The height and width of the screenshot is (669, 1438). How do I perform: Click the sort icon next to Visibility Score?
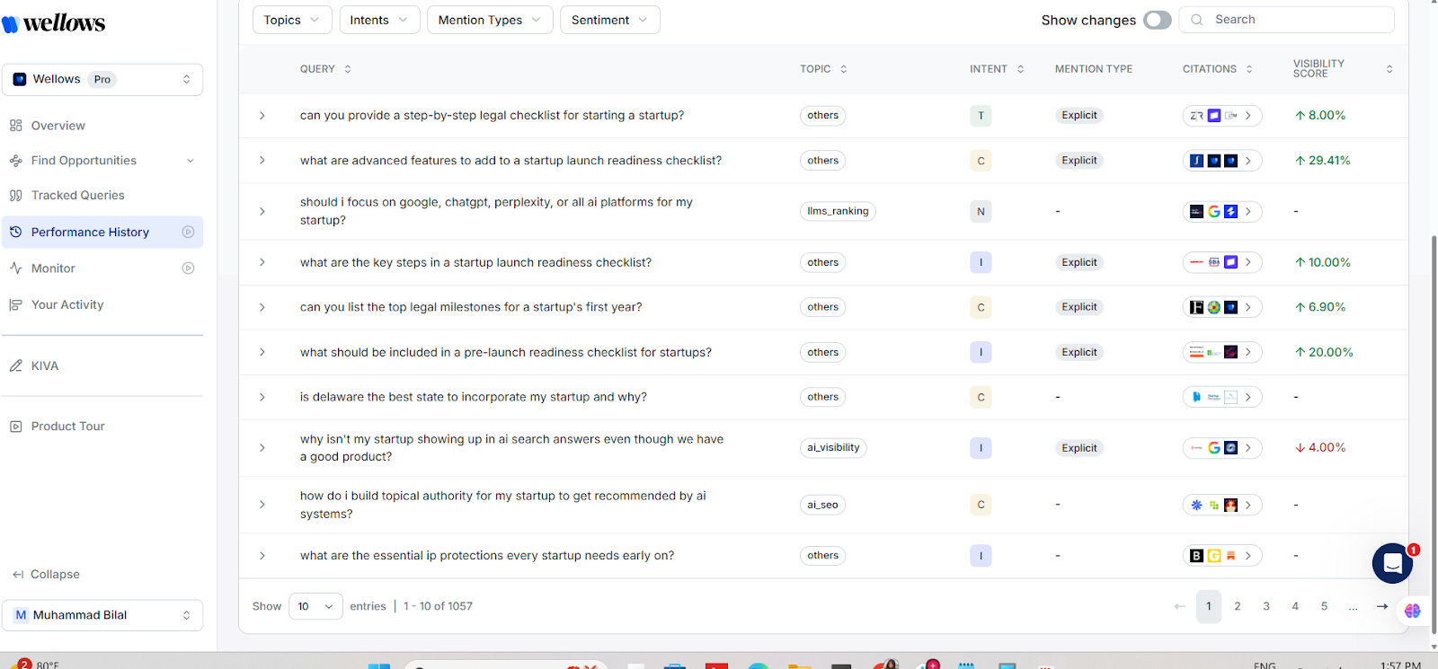click(x=1389, y=69)
